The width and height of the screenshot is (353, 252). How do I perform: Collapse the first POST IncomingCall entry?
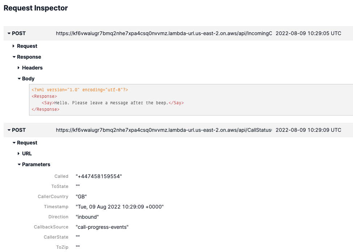coord(9,33)
